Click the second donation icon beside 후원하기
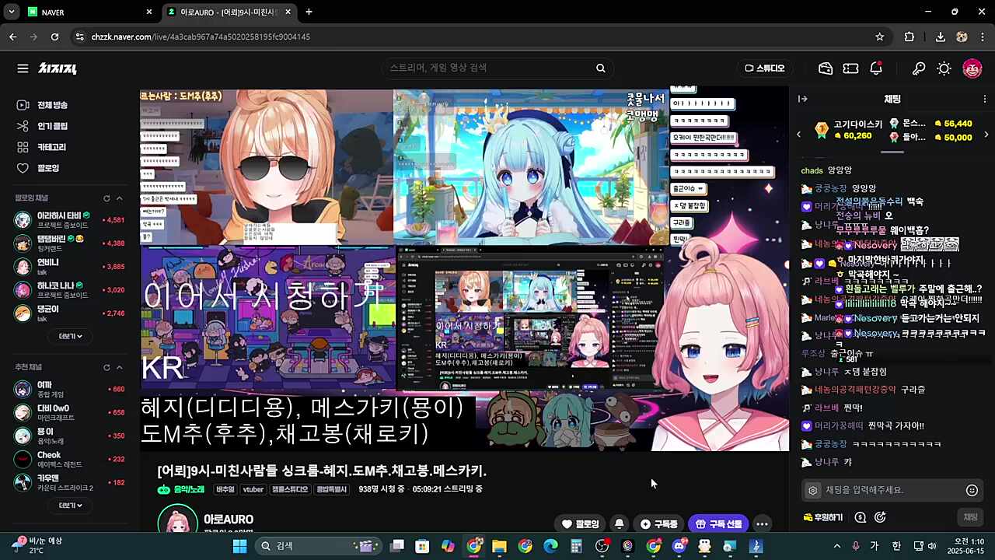 880,517
